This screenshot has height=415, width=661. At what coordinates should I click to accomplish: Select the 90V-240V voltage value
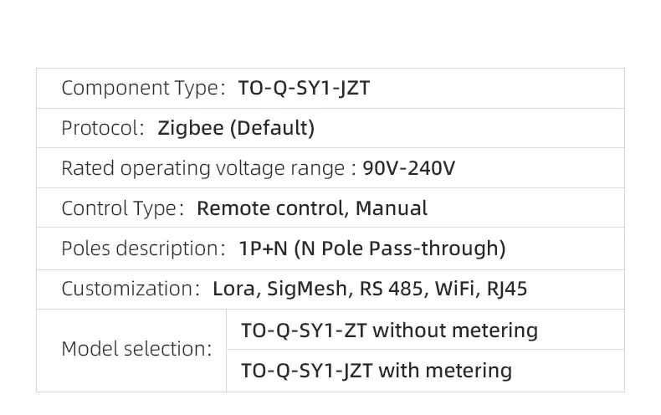[408, 168]
